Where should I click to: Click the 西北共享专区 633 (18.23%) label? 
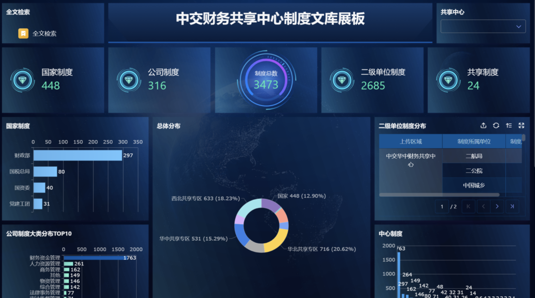pyautogui.click(x=205, y=199)
